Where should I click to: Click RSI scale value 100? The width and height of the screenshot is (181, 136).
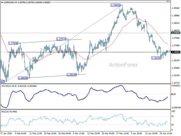tap(173, 111)
